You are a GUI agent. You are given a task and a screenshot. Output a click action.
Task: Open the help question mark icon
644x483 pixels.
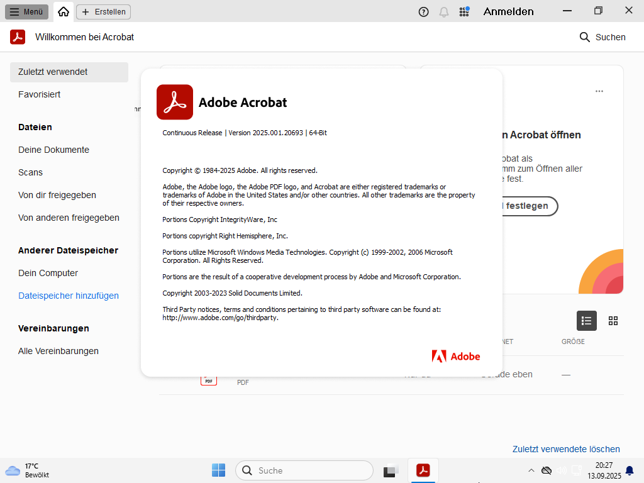423,12
